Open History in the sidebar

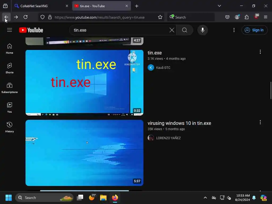click(10, 127)
